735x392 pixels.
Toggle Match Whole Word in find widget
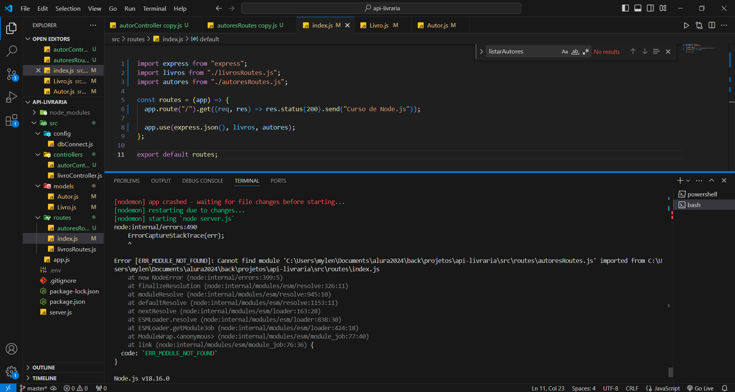tap(575, 52)
